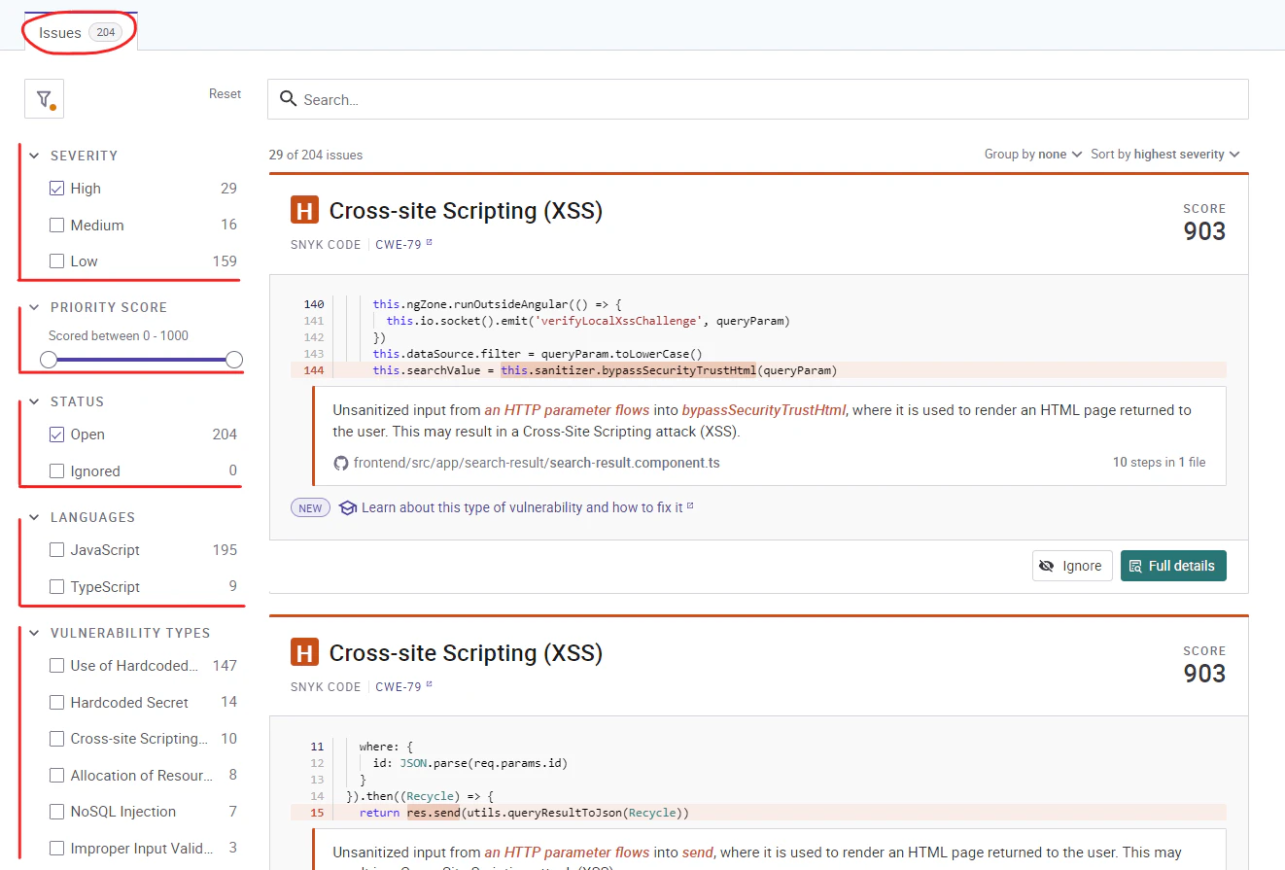This screenshot has width=1285, height=870.
Task: Collapse the Status filter section
Action: click(x=34, y=401)
